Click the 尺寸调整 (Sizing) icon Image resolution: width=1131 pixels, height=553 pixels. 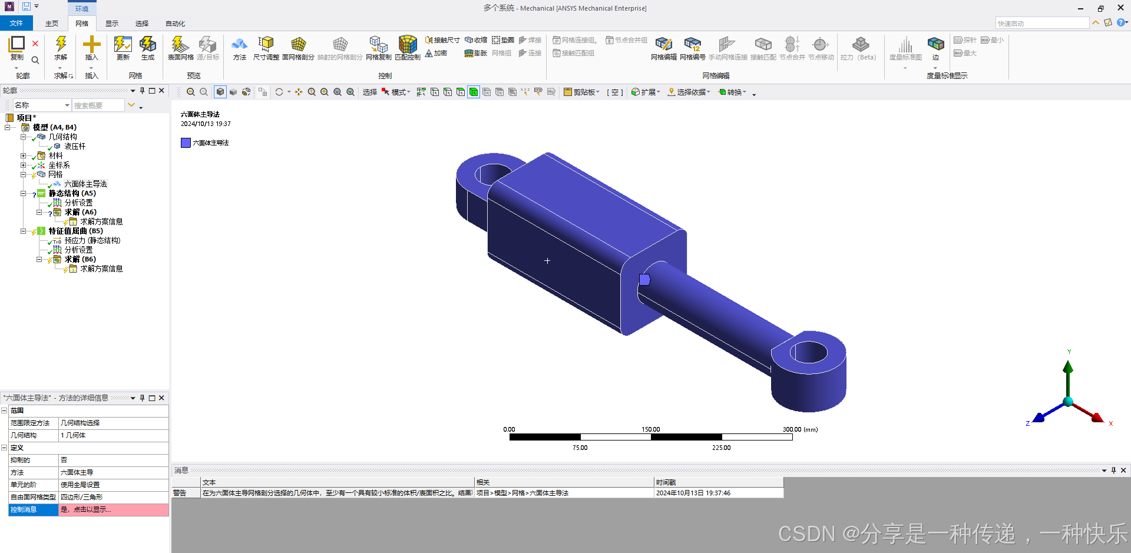[x=266, y=44]
